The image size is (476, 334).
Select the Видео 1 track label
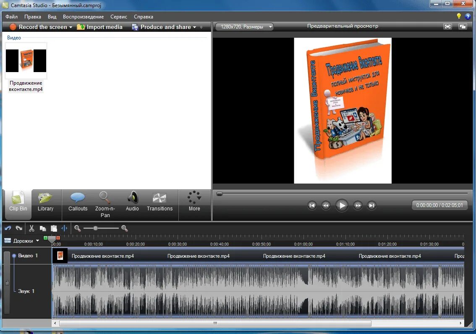point(28,256)
